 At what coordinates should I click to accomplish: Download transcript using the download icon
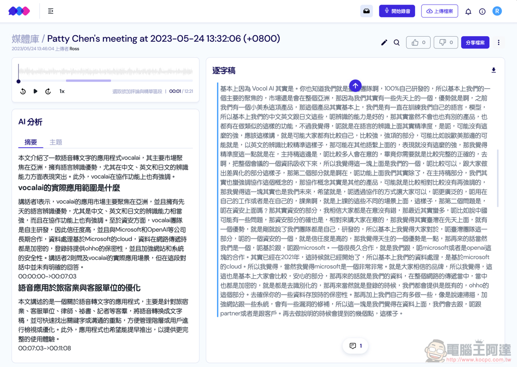pos(493,70)
